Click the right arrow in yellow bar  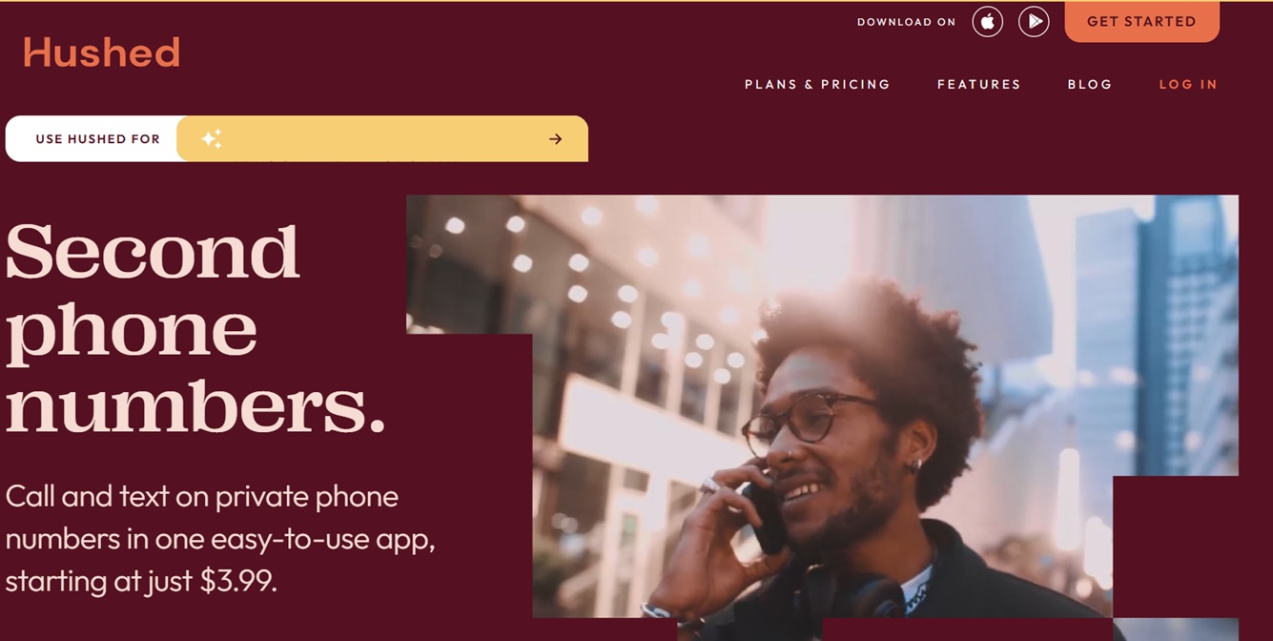555,139
